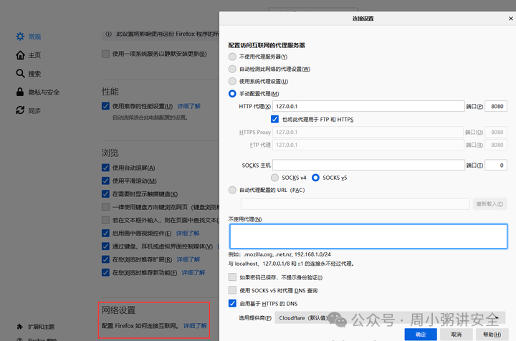Toggle 一律使用键盘方向键浏览网页 checkbox
Screen dimensions: 516x341
point(105,207)
